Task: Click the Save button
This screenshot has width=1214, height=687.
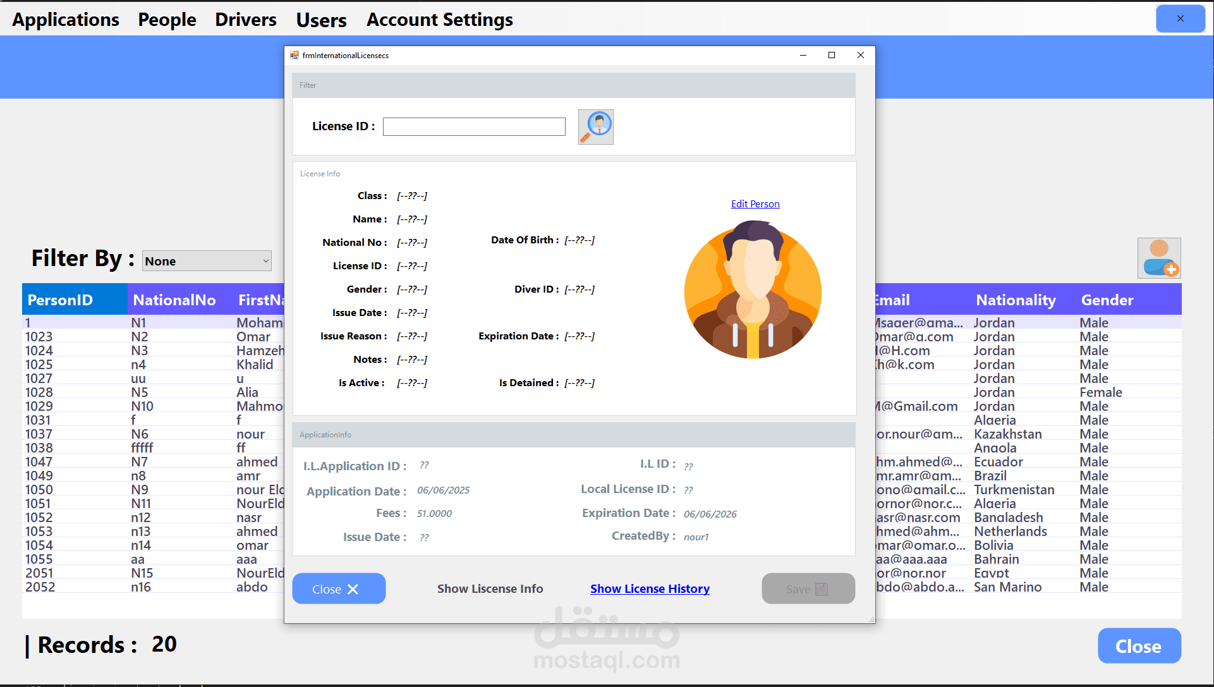Action: tap(808, 589)
